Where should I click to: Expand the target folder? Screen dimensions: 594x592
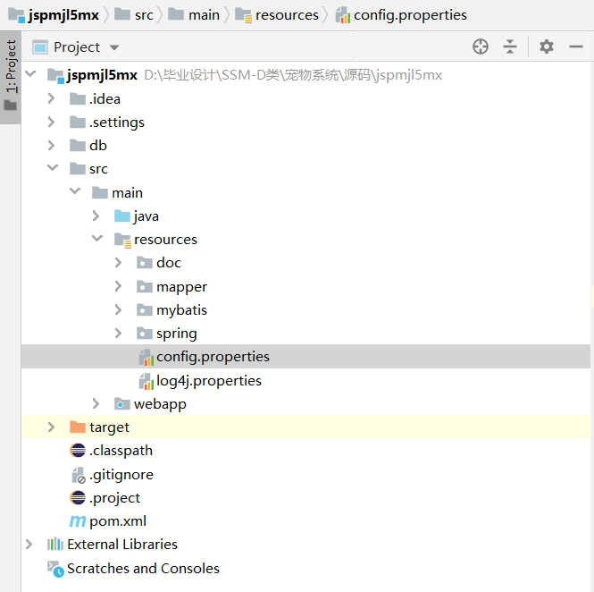[52, 427]
